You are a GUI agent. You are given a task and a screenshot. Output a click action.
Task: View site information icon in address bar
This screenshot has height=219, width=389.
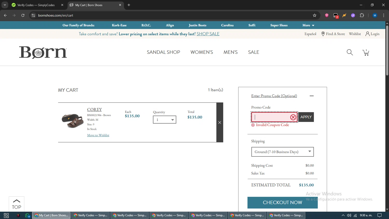tap(33, 15)
